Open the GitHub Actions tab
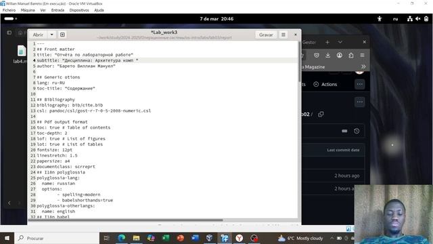Image resolution: width=433 pixels, height=244 pixels. pyautogui.click(x=325, y=84)
